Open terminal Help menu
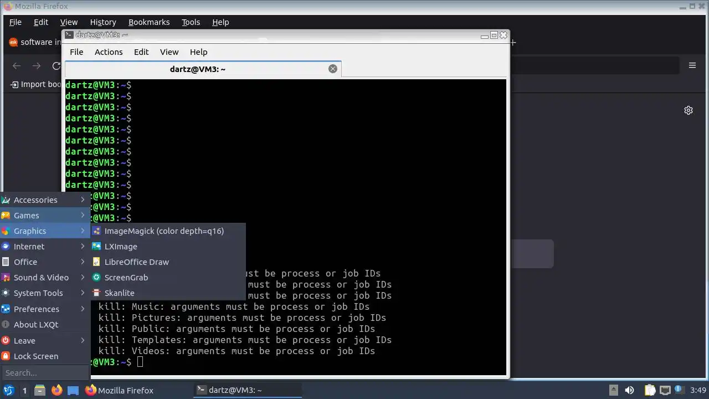 (199, 52)
